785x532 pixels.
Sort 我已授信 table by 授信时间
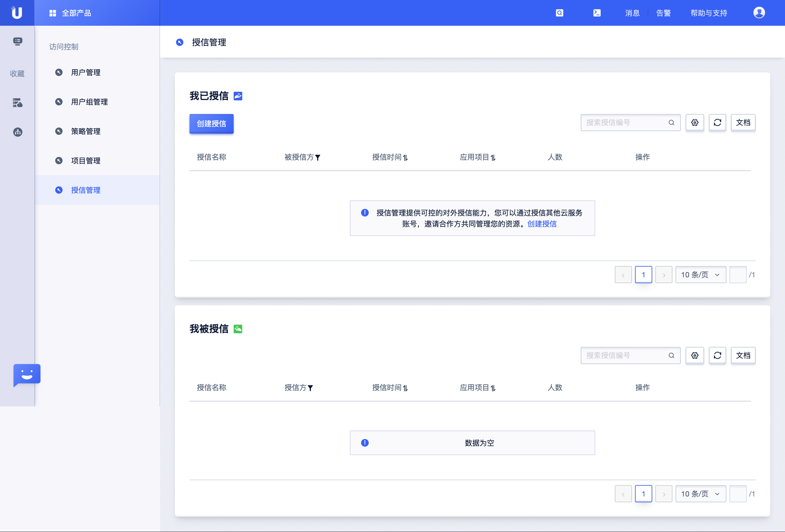pos(405,157)
